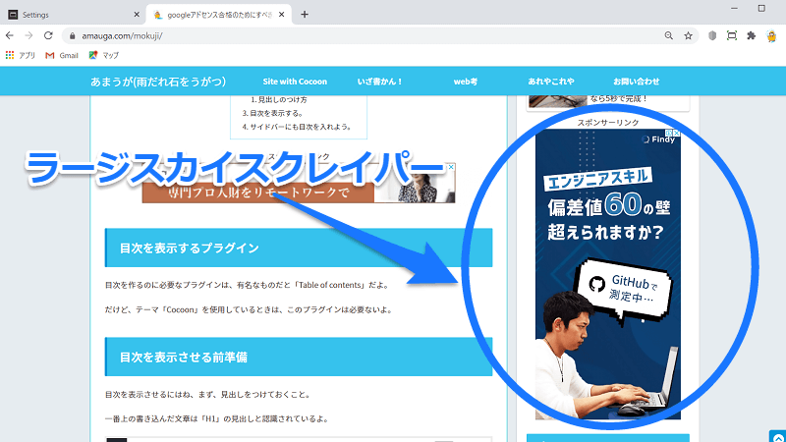Close the Settings tab
The width and height of the screenshot is (786, 442).
click(135, 15)
